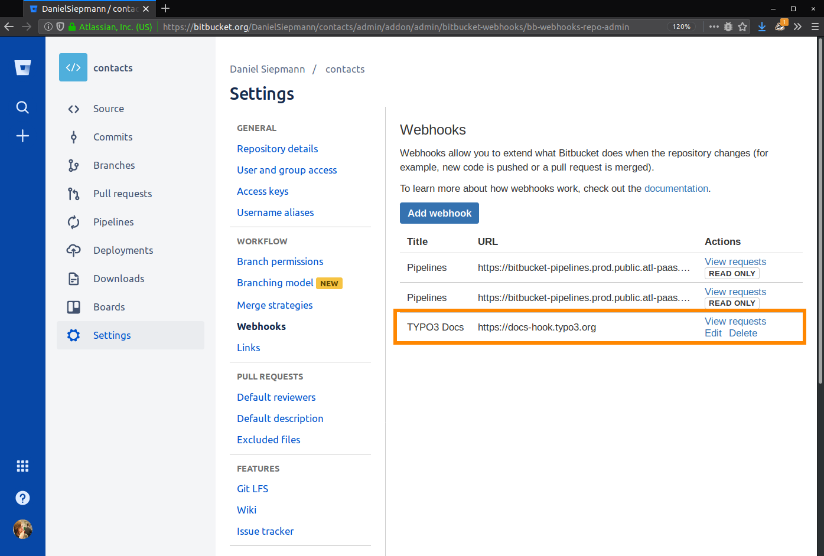Click the green padlock security icon
This screenshot has width=824, height=556.
coord(72,27)
